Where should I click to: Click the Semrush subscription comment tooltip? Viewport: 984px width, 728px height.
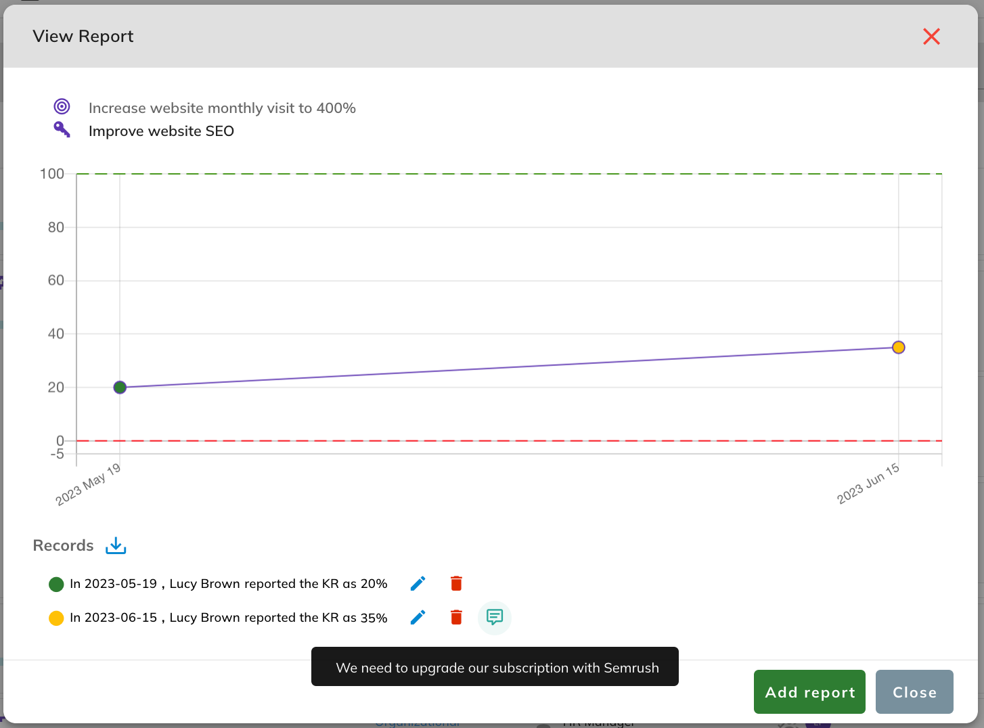tap(495, 666)
